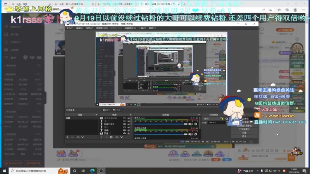This screenshot has width=310, height=174.
Task: Toggle lock of 图像 2 source
Action: (x=129, y=133)
